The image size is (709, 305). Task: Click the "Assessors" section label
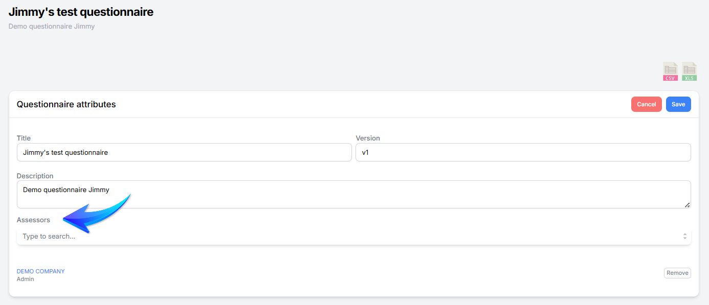(x=33, y=220)
